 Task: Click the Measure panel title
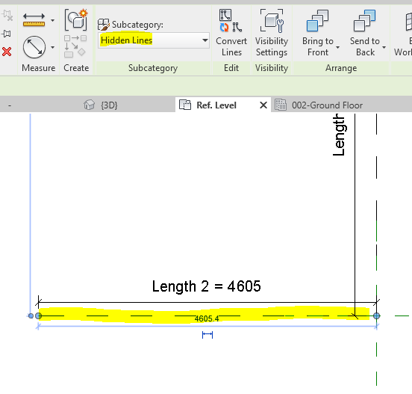click(38, 68)
